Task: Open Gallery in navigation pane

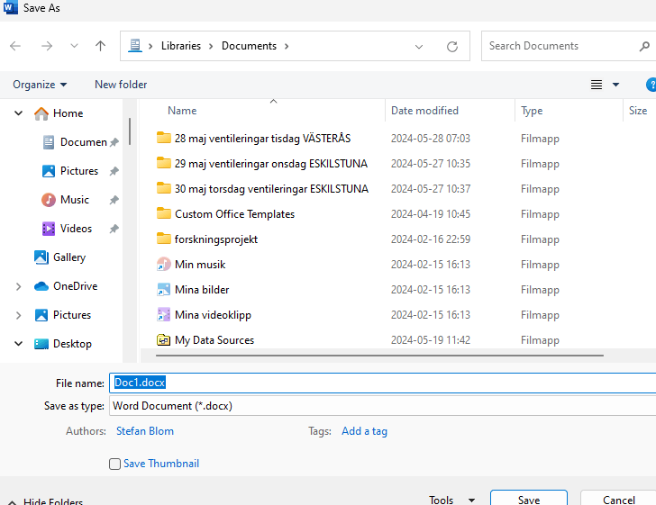Action: pos(69,257)
